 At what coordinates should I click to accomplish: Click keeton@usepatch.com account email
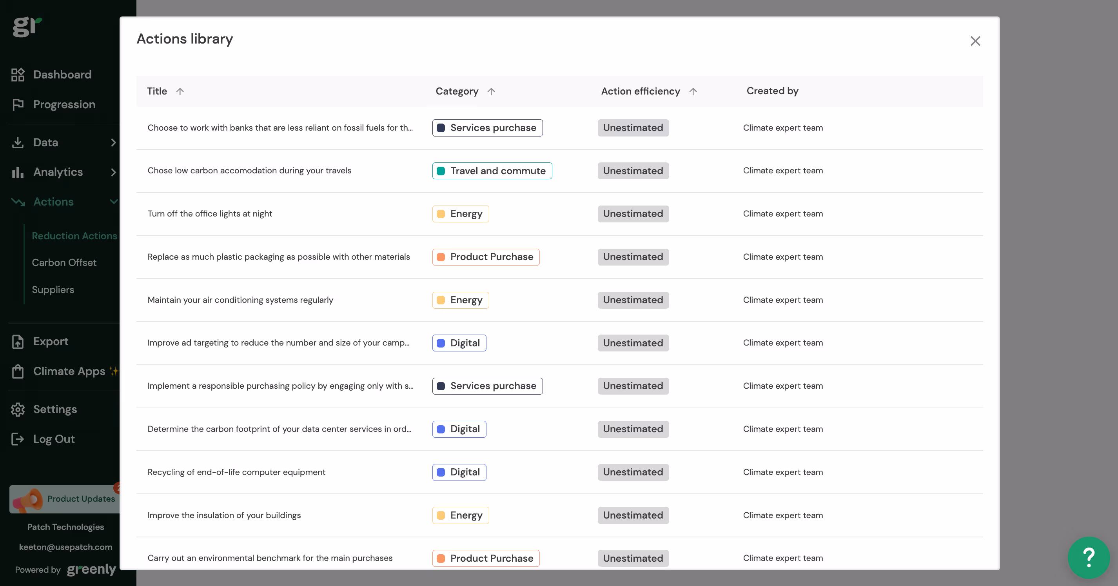[65, 547]
